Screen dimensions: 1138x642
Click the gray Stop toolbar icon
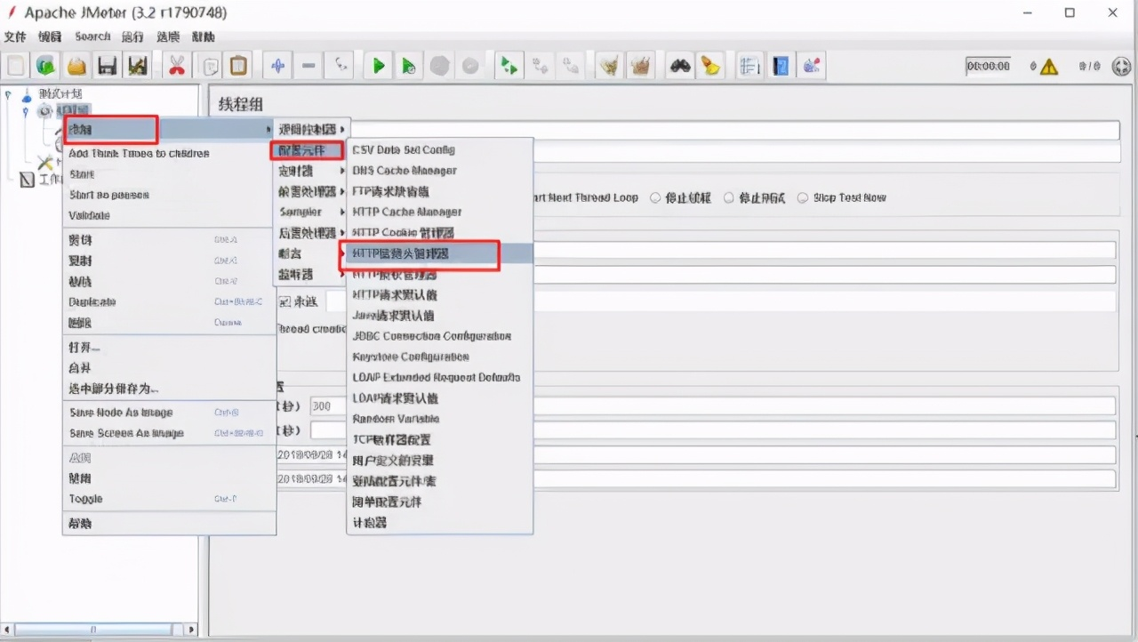(440, 66)
